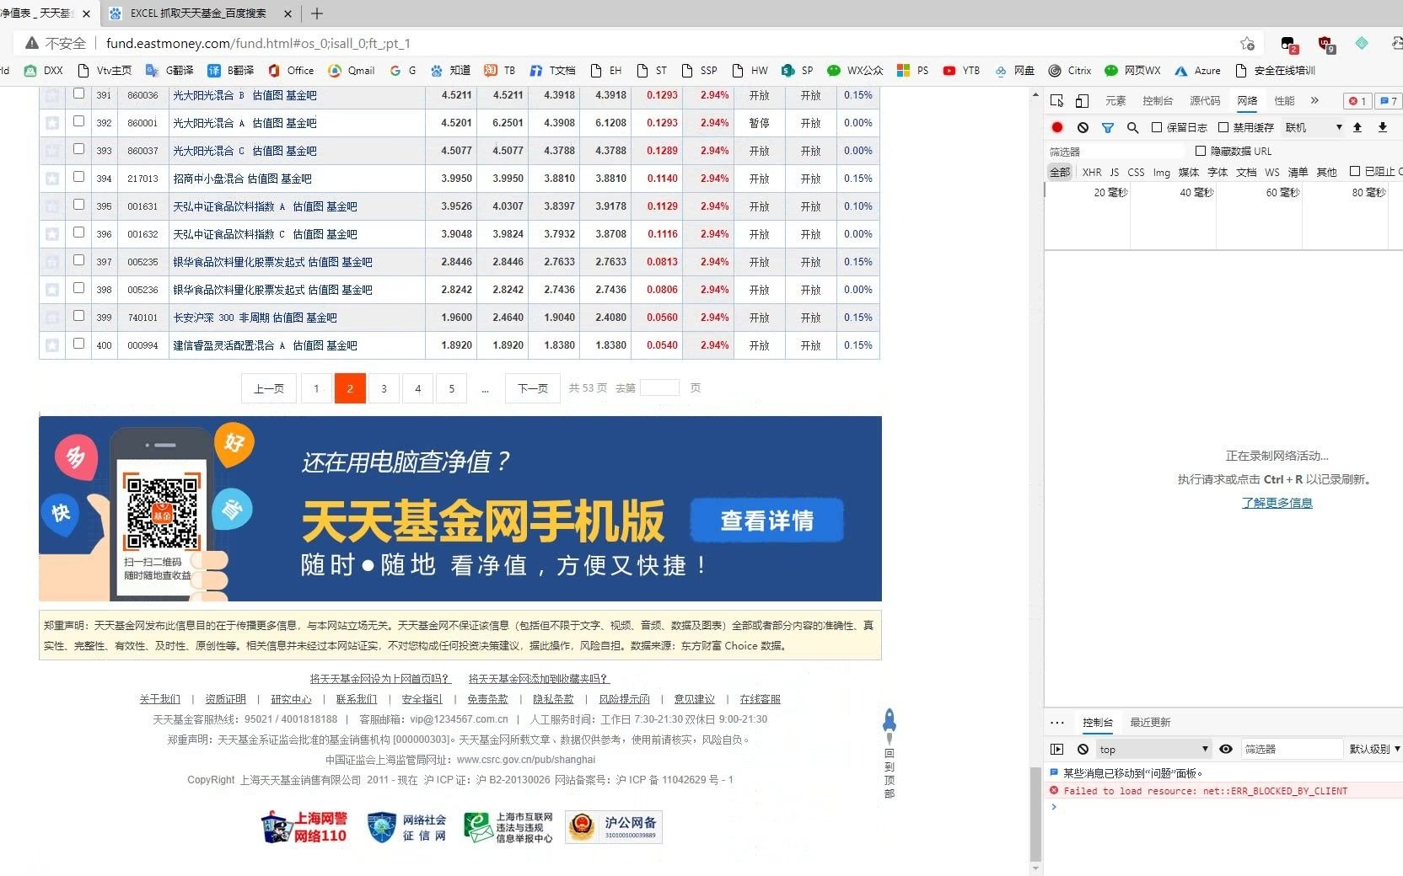Open 招商中小盘混合 fund link
Viewport: 1403px width, 876px height.
pos(208,179)
